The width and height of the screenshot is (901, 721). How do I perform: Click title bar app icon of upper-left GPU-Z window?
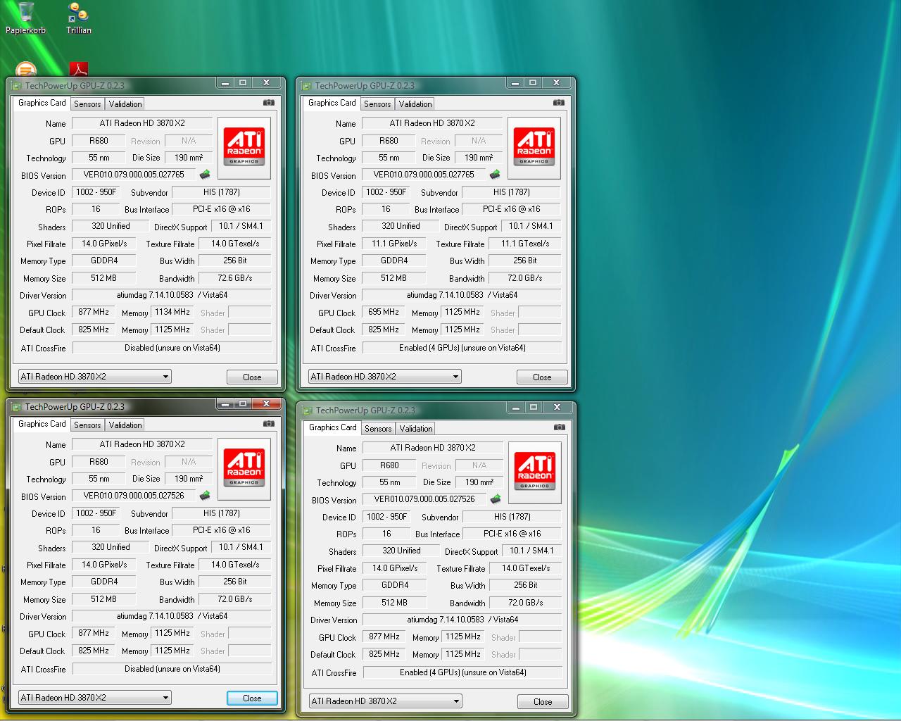click(x=16, y=86)
